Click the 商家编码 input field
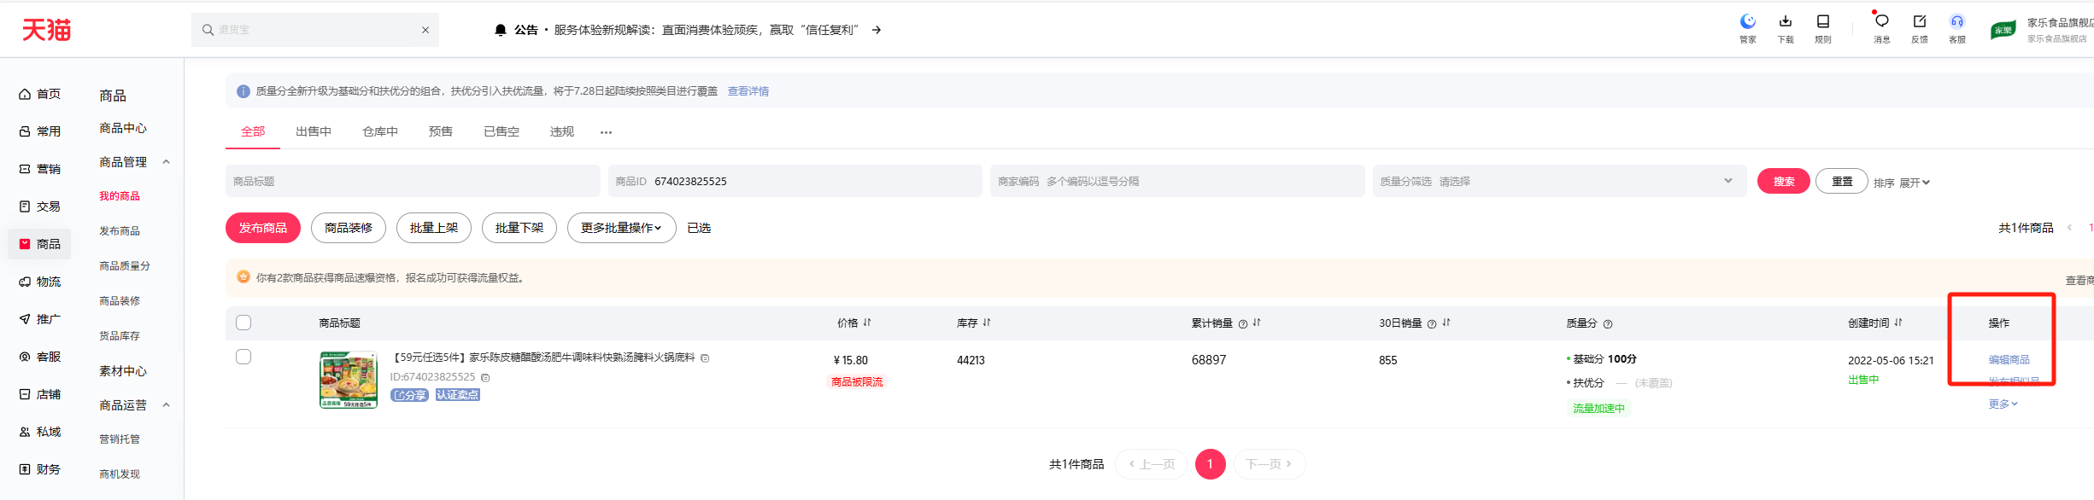 pos(1177,181)
